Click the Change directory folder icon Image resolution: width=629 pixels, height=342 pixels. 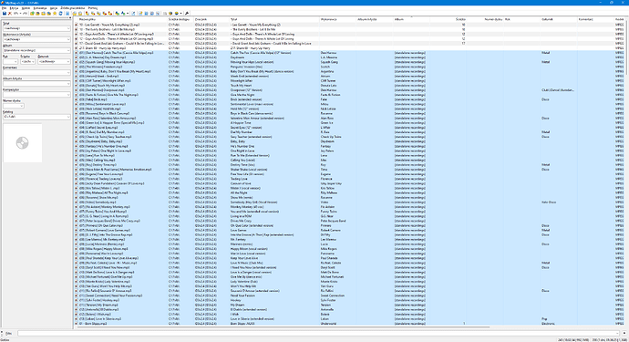32,14
